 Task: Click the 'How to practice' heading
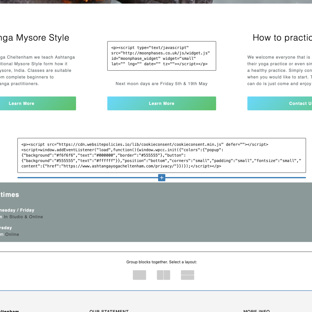pos(282,38)
